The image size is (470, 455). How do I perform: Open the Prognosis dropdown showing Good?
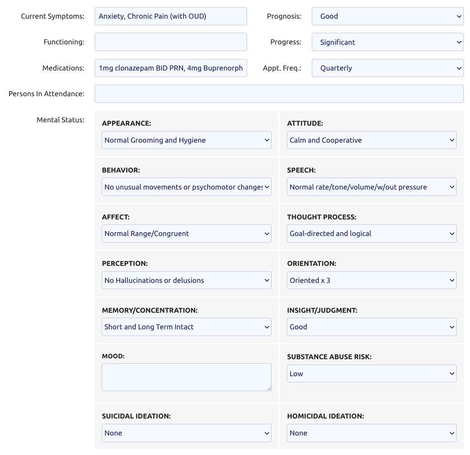tap(387, 16)
